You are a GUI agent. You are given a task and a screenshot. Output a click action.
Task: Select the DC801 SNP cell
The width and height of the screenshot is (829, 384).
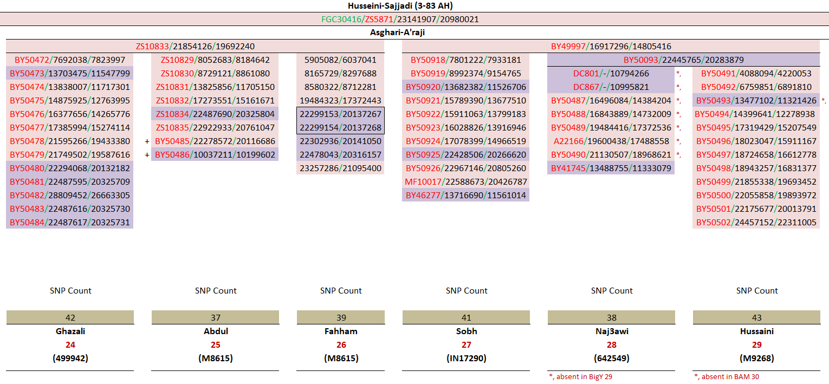point(611,73)
